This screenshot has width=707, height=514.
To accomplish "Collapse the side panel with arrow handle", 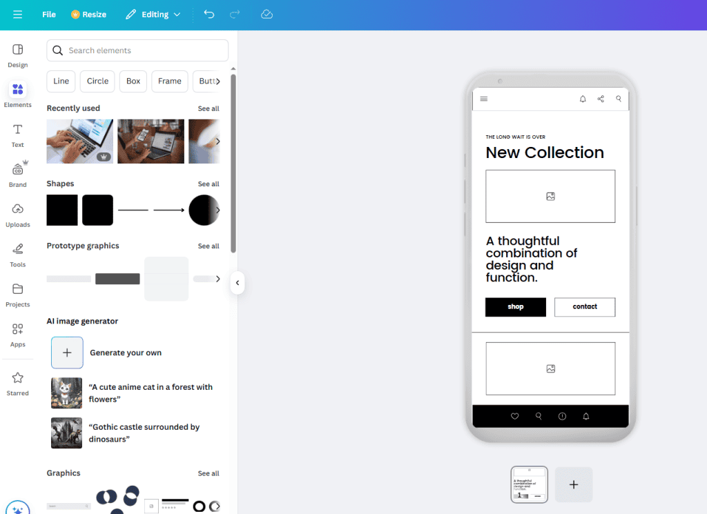I will point(238,283).
